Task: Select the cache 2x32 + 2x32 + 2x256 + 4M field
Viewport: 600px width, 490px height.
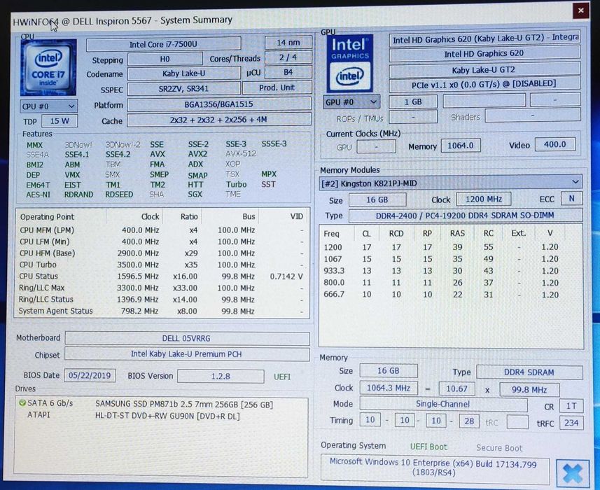Action: [219, 120]
